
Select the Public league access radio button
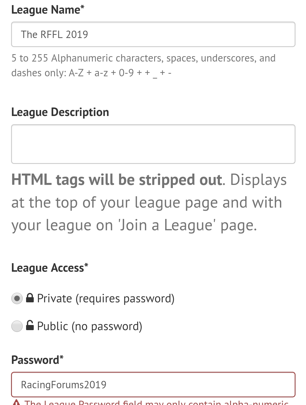point(17,326)
